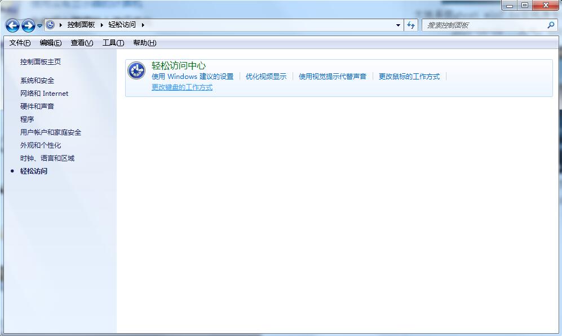
Task: Click the Back navigation arrow button
Action: click(x=12, y=25)
